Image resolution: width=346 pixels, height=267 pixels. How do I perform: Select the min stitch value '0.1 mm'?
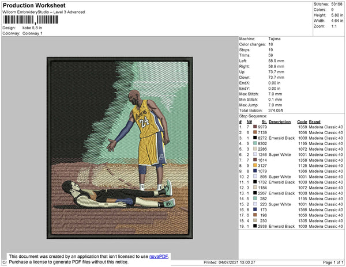coord(275,100)
